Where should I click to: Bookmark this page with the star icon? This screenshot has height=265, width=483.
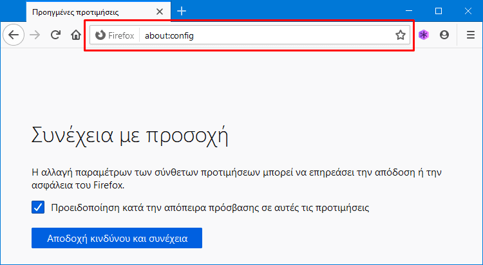[x=400, y=35]
